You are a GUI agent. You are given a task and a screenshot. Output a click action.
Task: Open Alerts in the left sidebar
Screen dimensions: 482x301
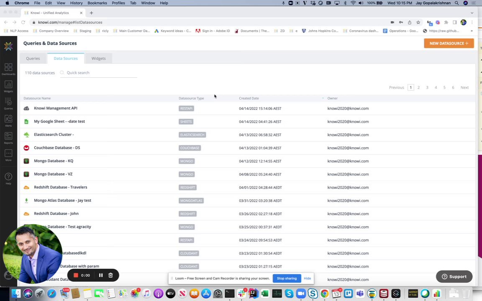tap(8, 121)
